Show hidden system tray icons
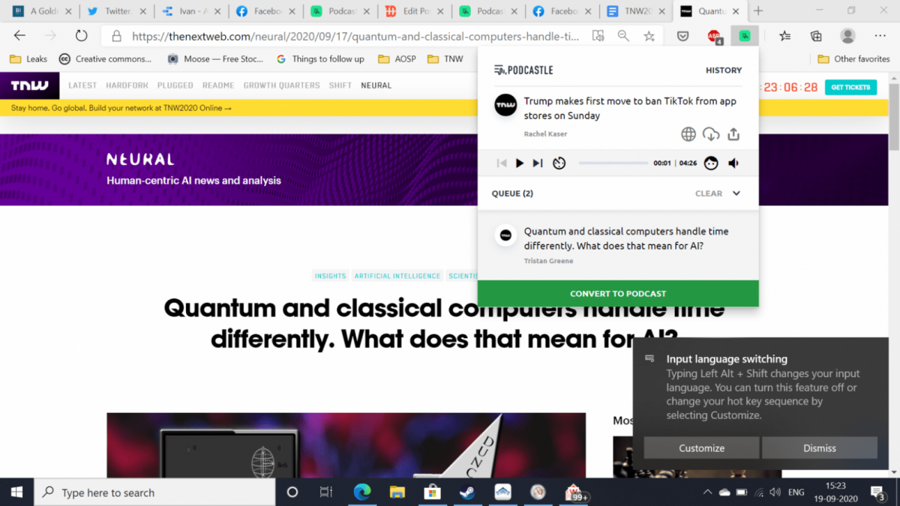 tap(706, 492)
